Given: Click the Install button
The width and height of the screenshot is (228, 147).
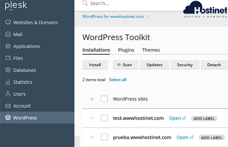Looking at the screenshot, I should point(95,65).
